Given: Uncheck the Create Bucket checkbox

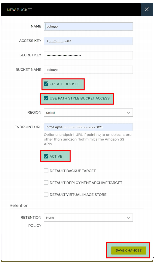Looking at the screenshot, I should click(x=46, y=84).
